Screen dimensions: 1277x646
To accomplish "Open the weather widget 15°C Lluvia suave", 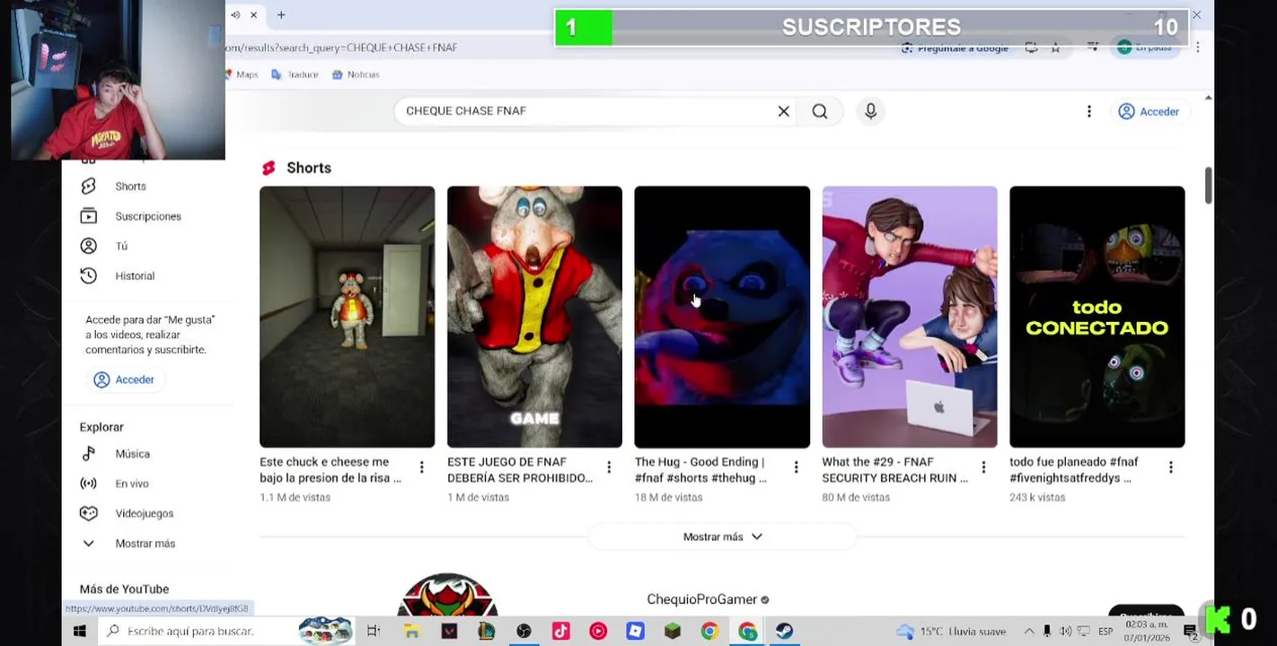I will [x=951, y=632].
